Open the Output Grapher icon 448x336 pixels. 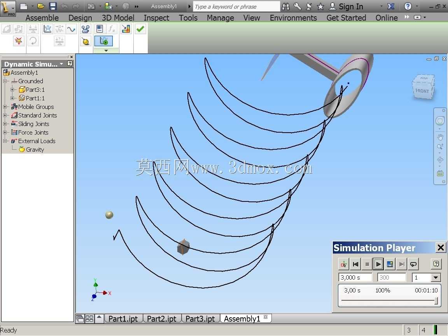[x=47, y=29]
